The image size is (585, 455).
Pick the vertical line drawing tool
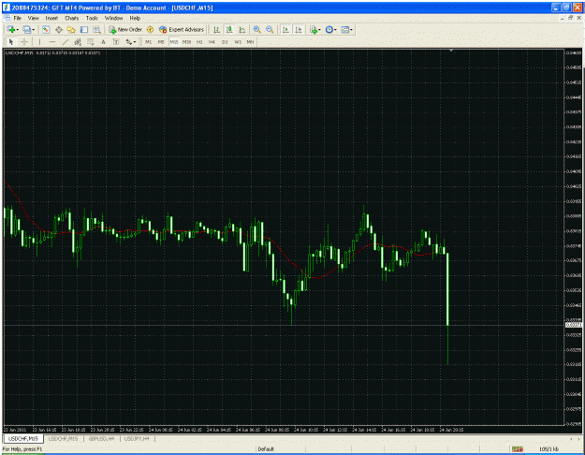click(x=39, y=42)
